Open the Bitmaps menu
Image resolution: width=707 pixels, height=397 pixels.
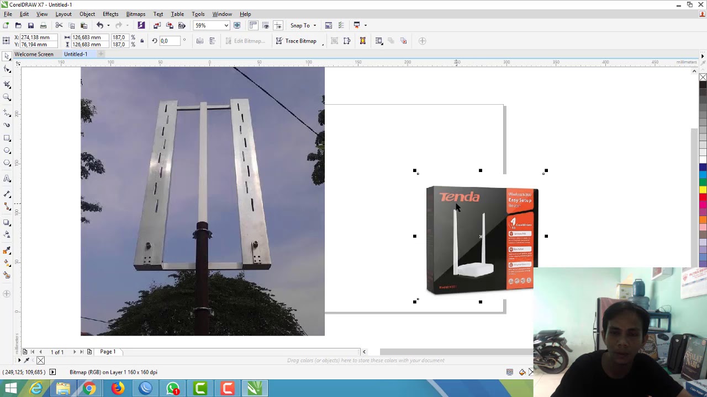135,14
